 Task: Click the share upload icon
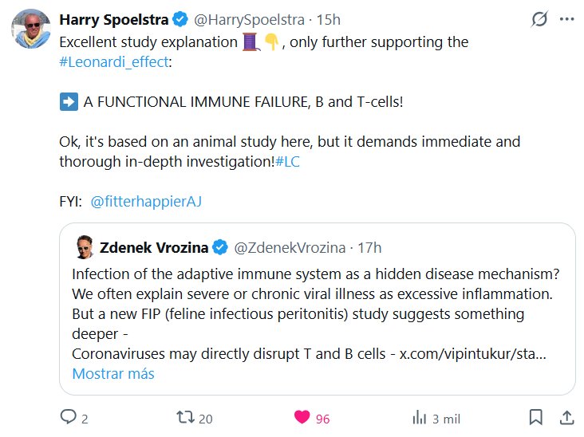coord(566,417)
